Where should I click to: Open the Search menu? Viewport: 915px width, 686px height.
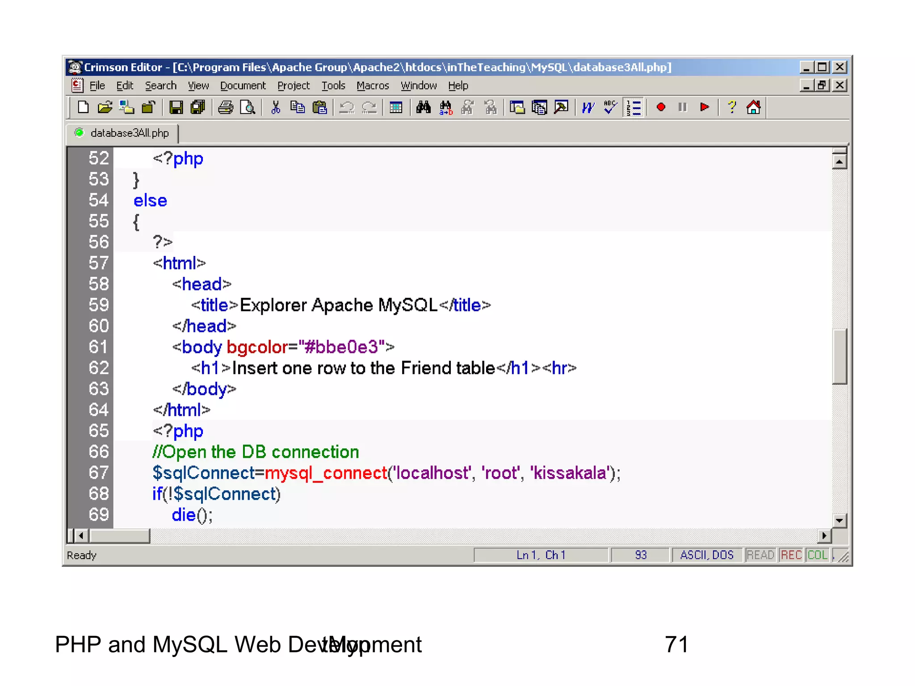[160, 86]
